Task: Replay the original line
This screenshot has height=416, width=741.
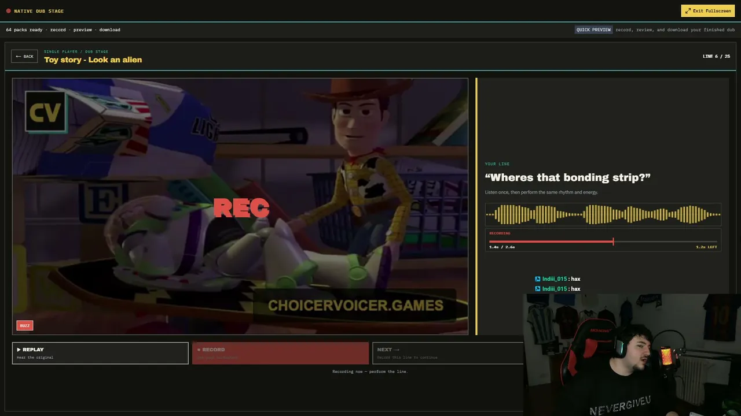Action: 100,353
